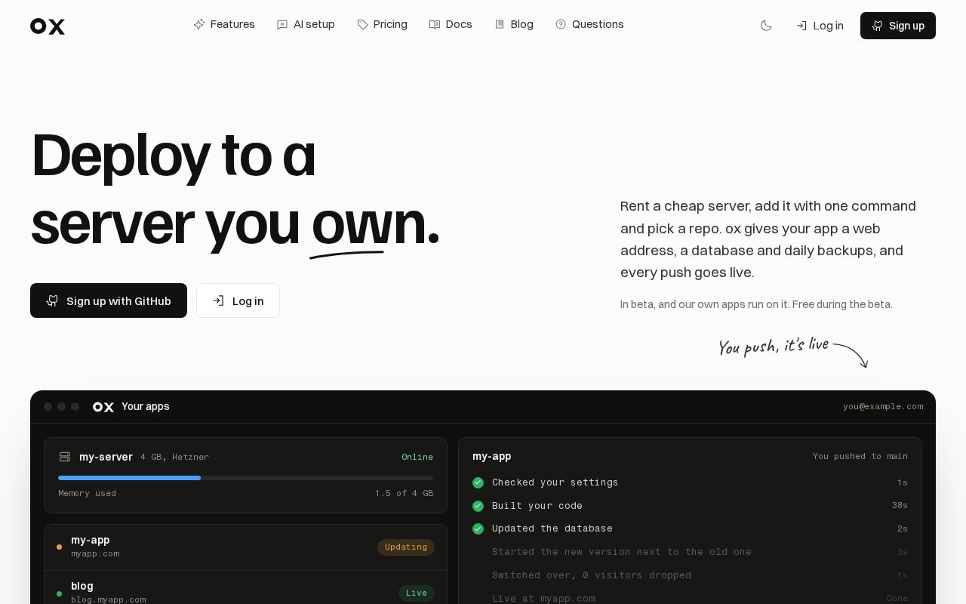Click the ox logo in the Your apps window
Screen dimensions: 966x604
[103, 407]
